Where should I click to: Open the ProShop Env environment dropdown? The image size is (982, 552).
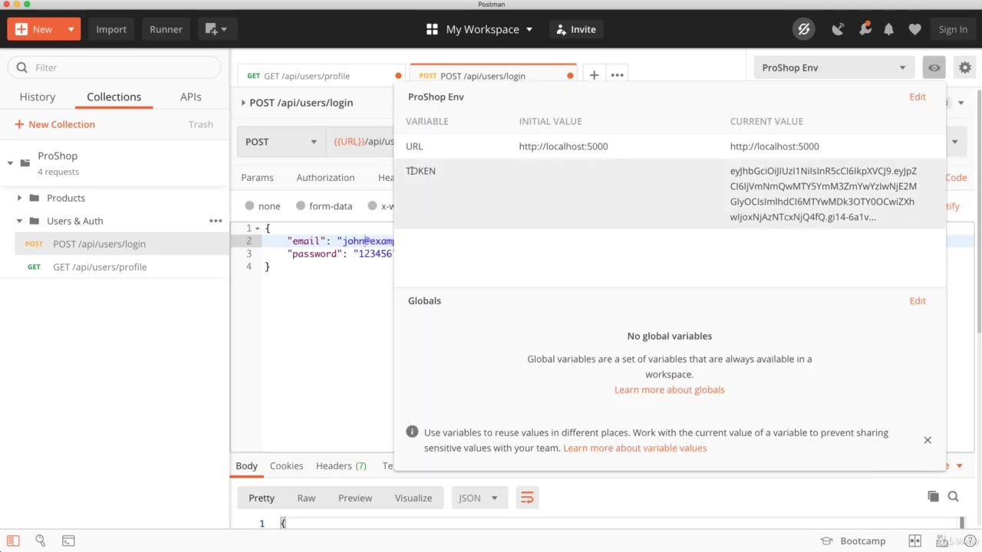(x=834, y=67)
